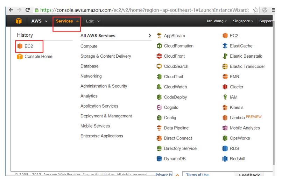
Task: Click the IAM key icon
Action: pos(225,97)
